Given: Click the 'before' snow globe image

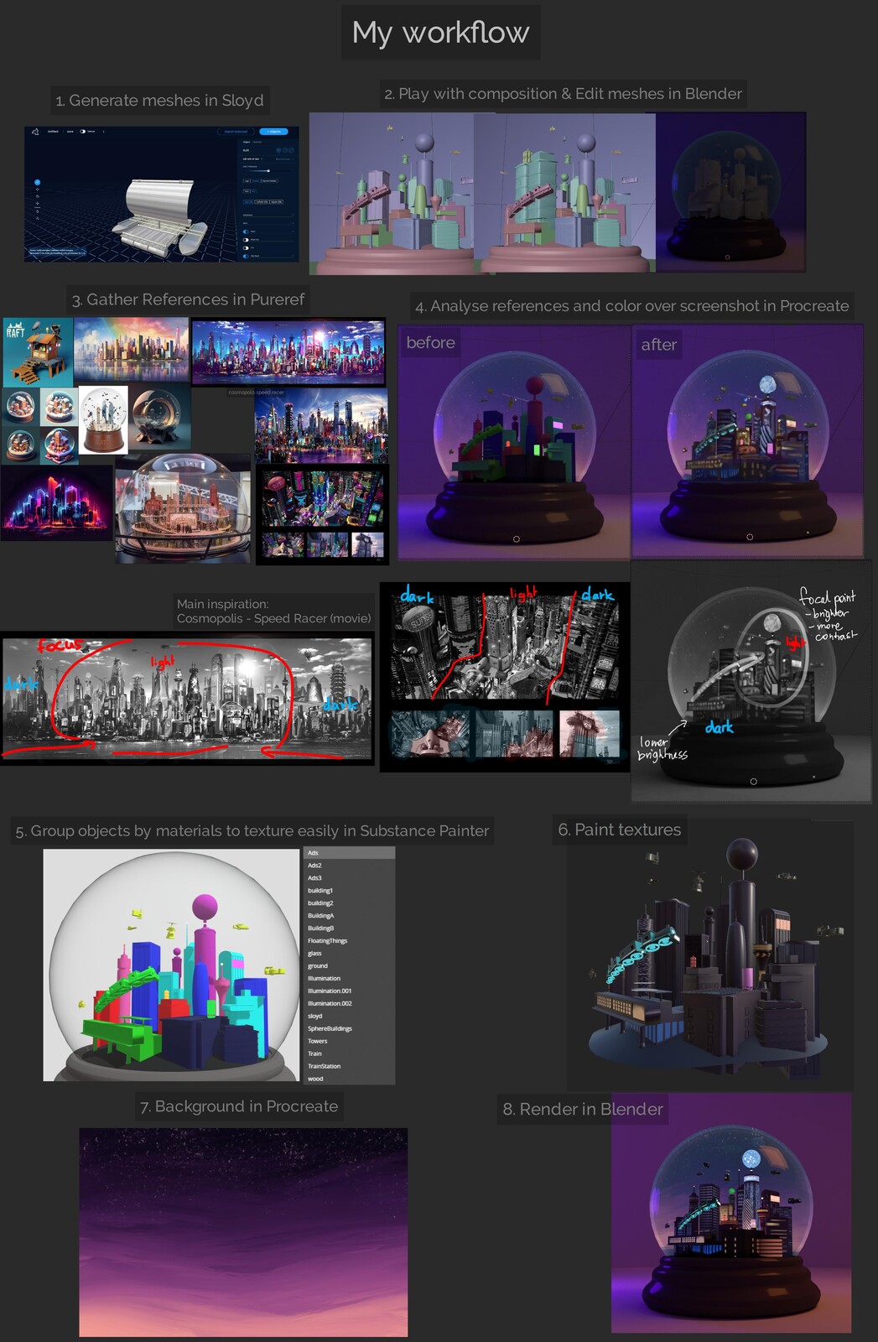Looking at the screenshot, I should (x=514, y=441).
